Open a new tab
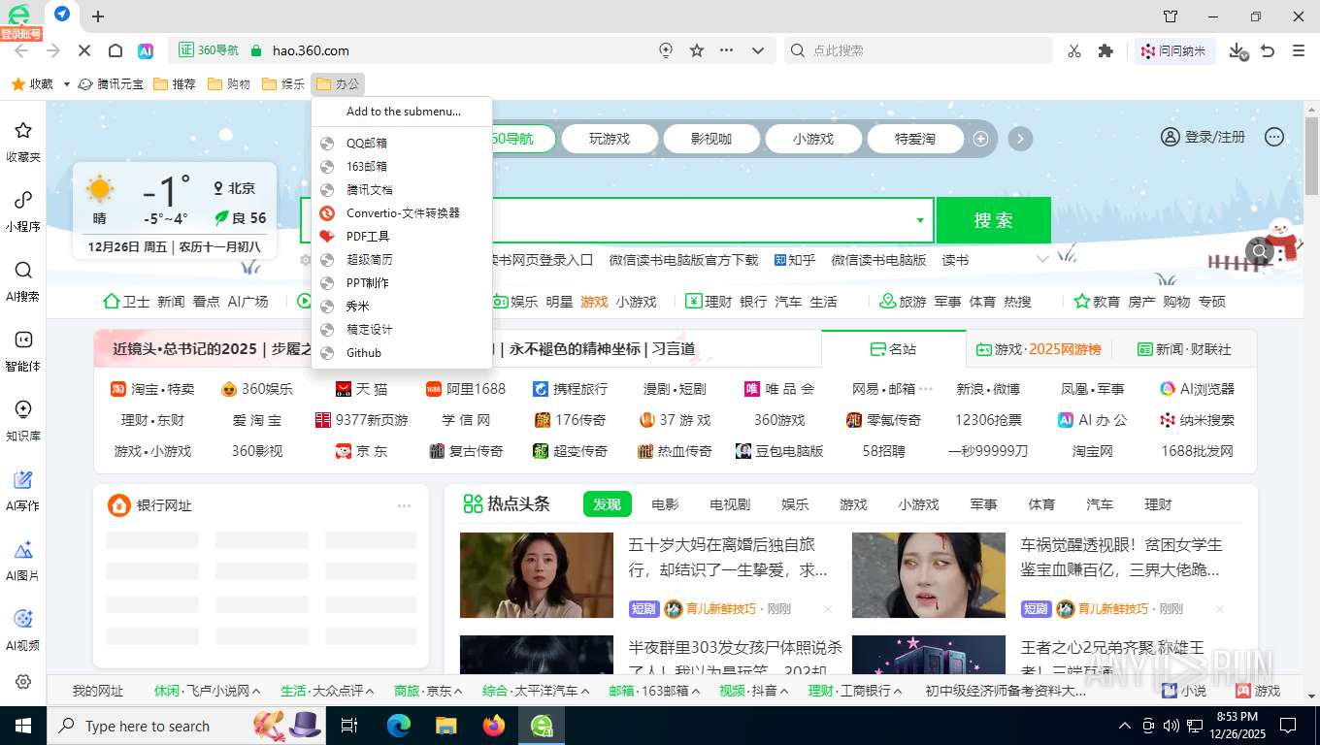 click(98, 16)
